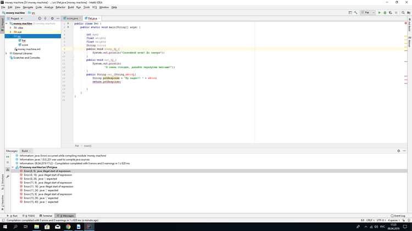Click the run gutter arrow beside main method line

click(68, 27)
